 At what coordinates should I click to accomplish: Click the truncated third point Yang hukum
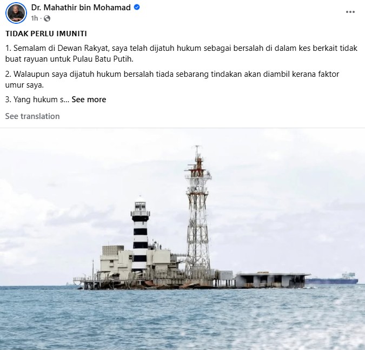tap(37, 100)
